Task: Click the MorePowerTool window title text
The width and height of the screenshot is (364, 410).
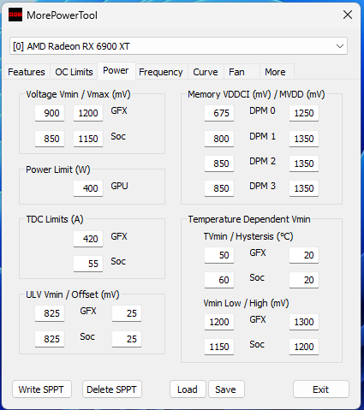Action: click(x=62, y=15)
